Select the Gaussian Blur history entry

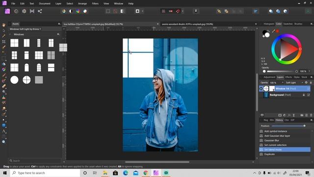(285, 141)
